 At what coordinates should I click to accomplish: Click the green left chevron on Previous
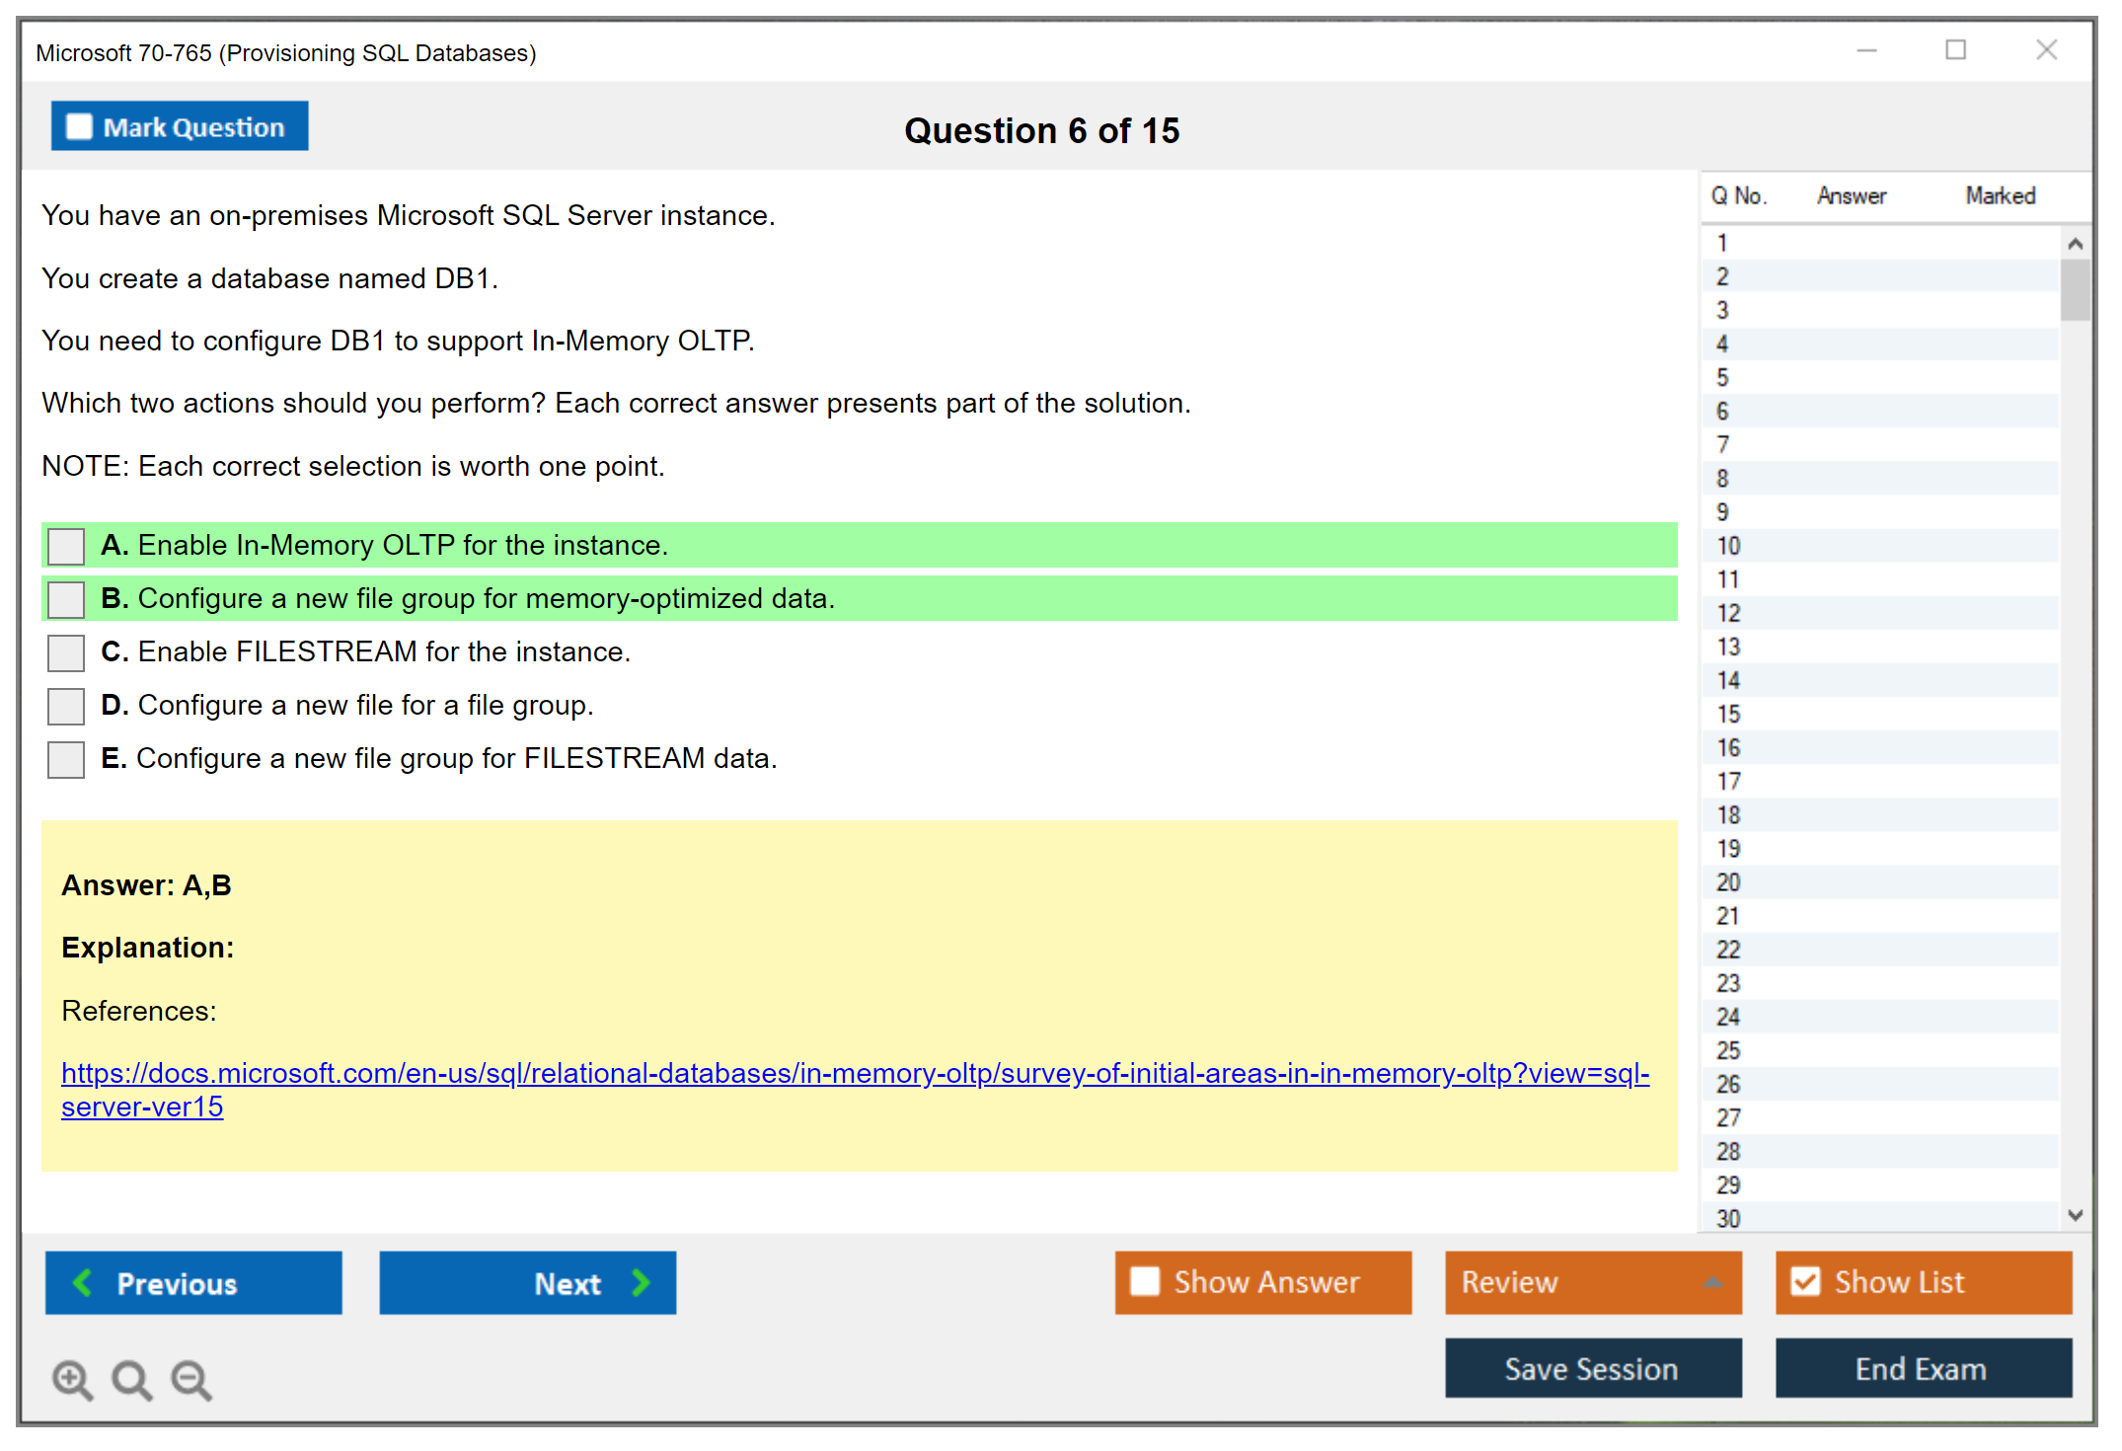point(83,1282)
